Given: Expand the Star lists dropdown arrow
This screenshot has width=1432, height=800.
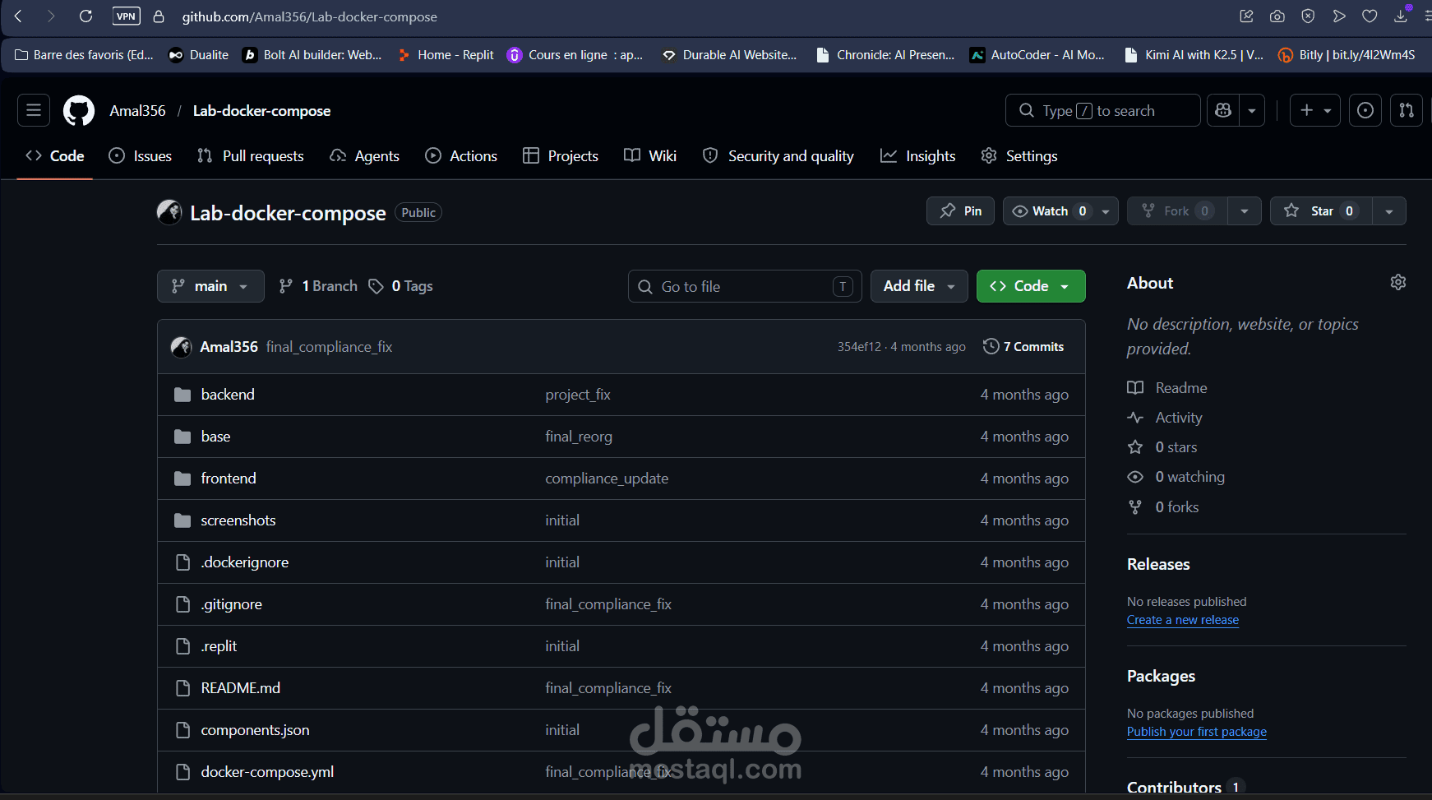Looking at the screenshot, I should pyautogui.click(x=1389, y=211).
